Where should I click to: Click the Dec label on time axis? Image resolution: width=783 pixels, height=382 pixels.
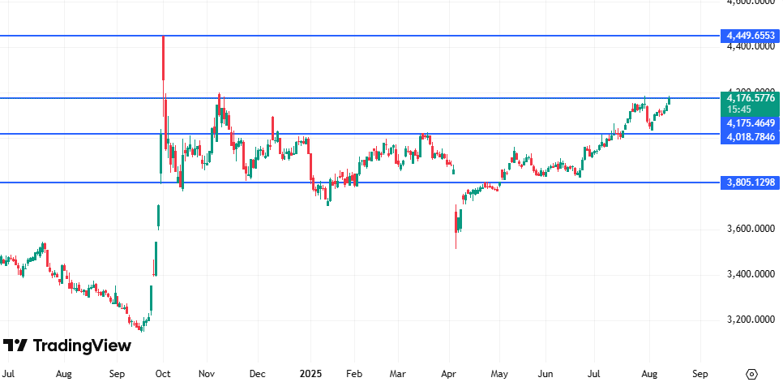(x=258, y=374)
